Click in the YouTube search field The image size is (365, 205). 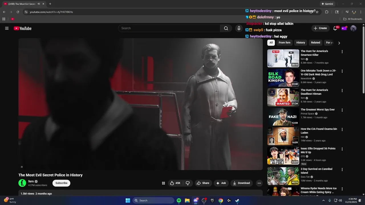point(169,28)
